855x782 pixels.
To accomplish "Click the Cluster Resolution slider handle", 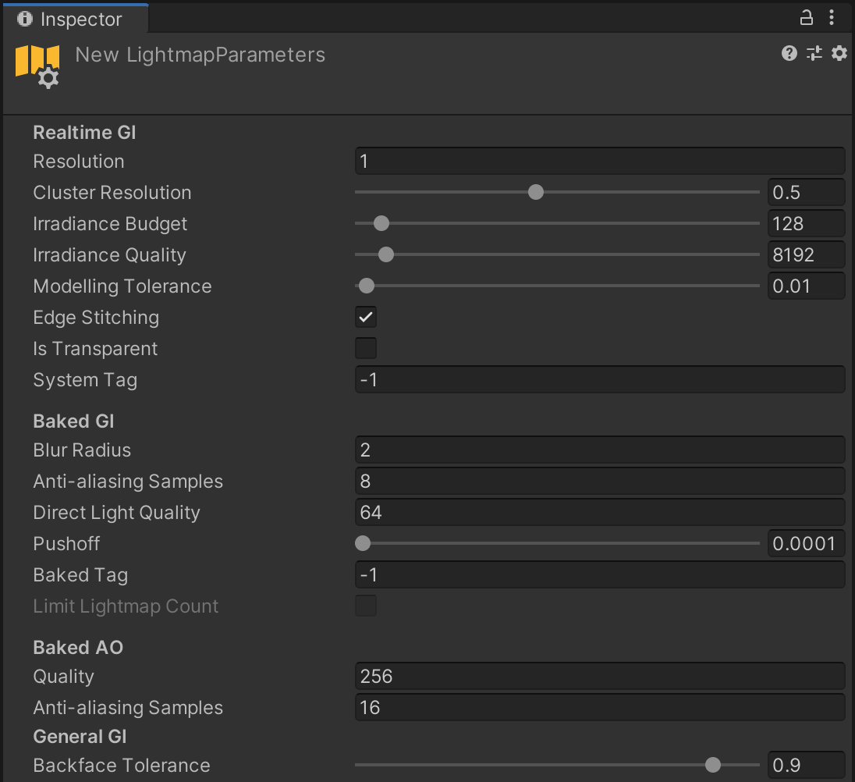I will (536, 192).
